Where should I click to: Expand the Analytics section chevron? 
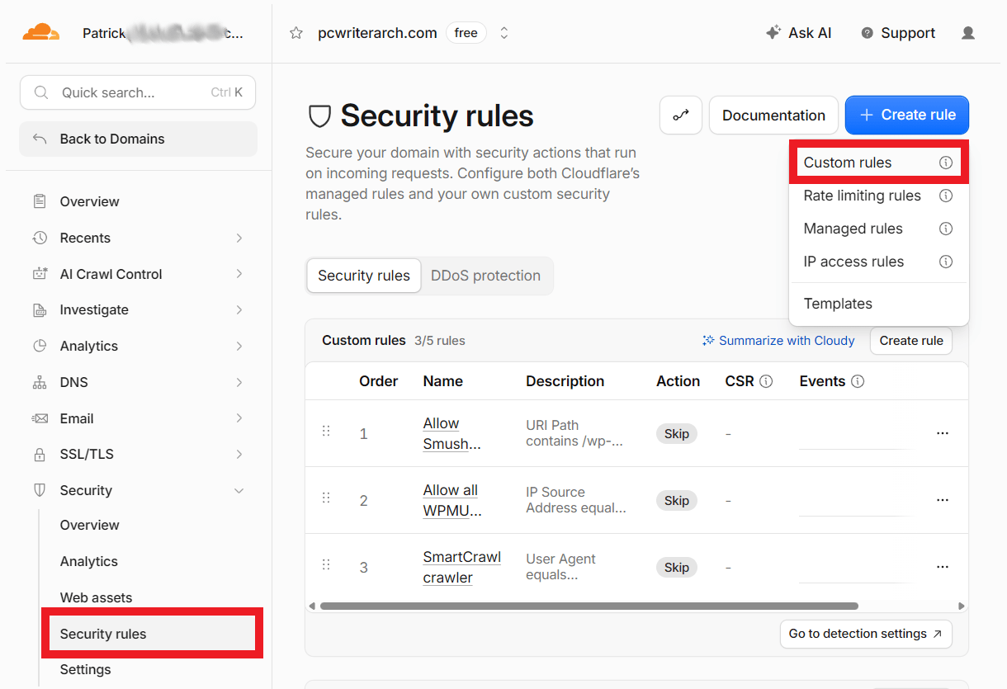[x=239, y=346]
